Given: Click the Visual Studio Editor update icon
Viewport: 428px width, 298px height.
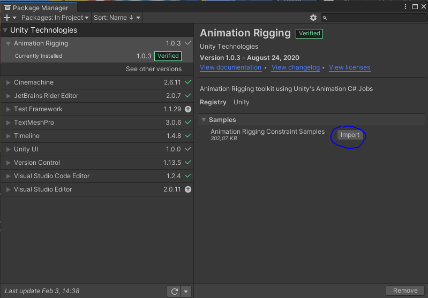Looking at the screenshot, I should (x=187, y=189).
